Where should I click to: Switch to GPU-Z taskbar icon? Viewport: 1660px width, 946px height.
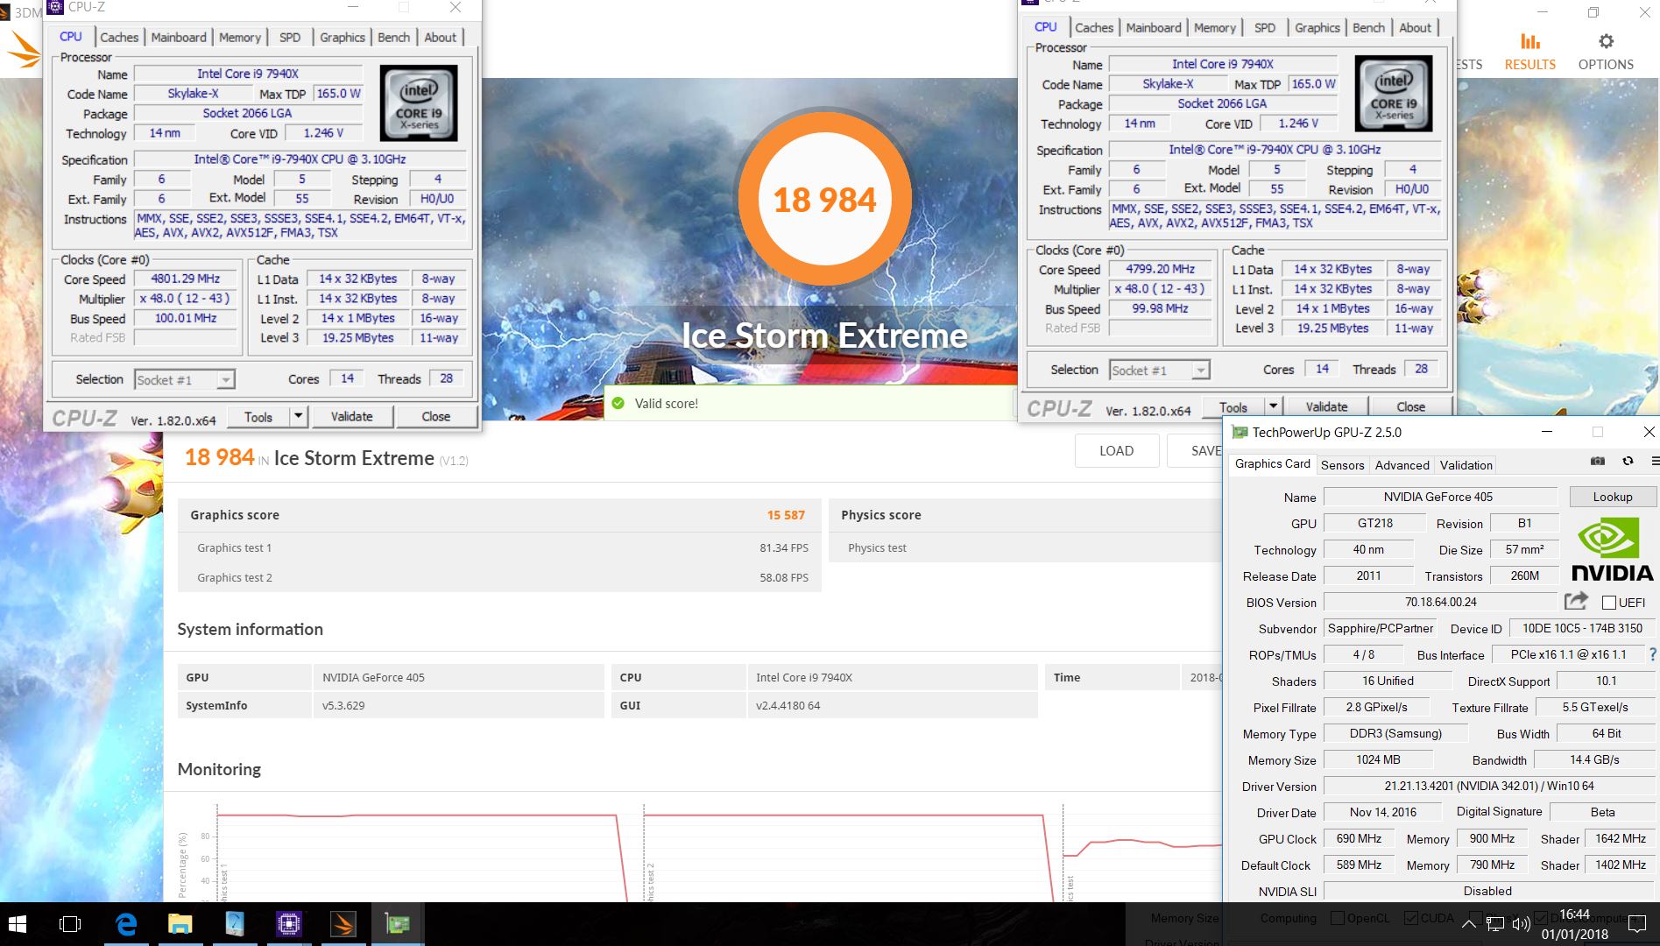397,924
